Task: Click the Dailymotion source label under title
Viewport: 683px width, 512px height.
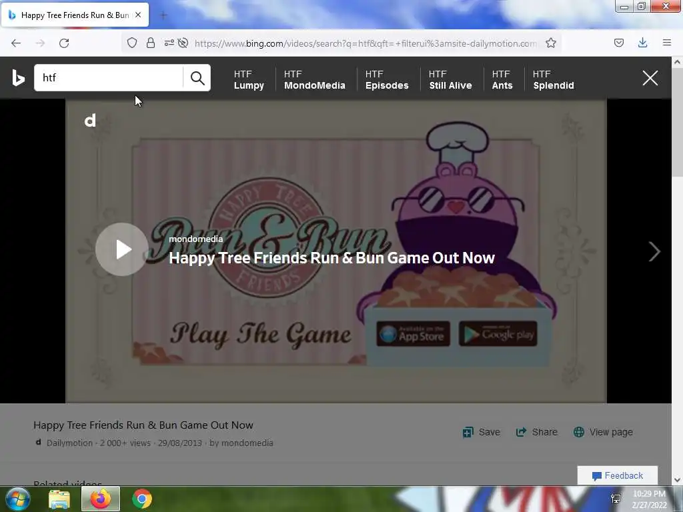Action: [x=69, y=443]
